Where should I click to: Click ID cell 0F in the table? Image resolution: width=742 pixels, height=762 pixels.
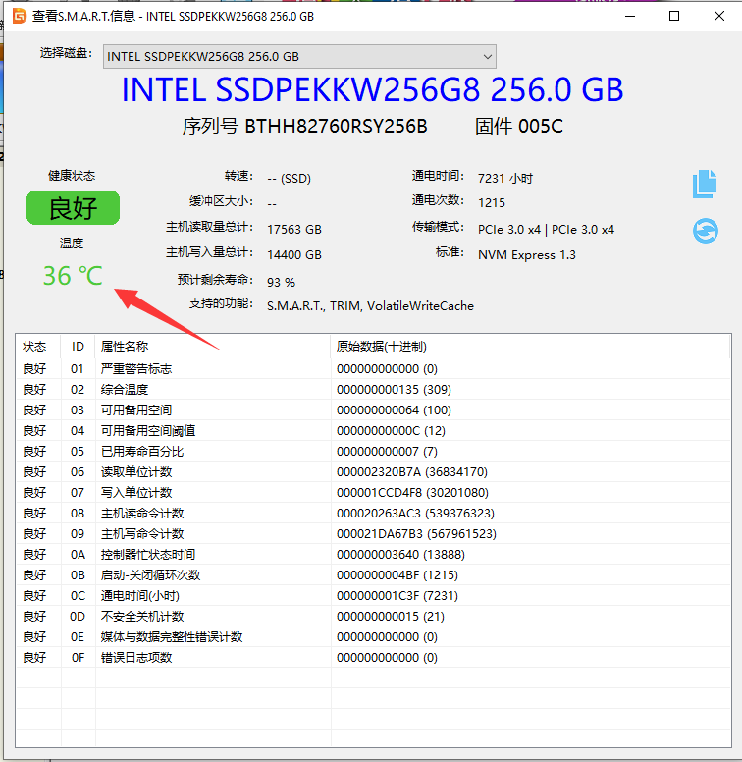click(x=78, y=658)
